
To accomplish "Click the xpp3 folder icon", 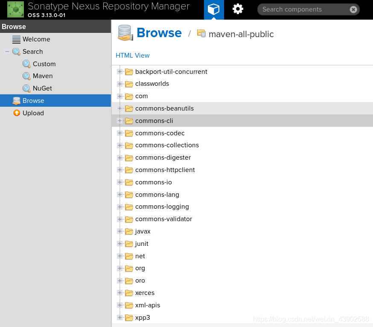I will [129, 318].
